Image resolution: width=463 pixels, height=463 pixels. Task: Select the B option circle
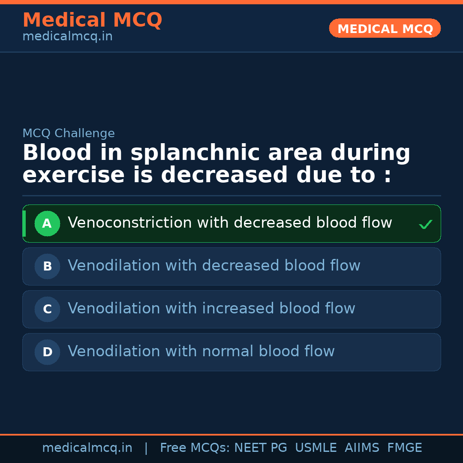click(47, 266)
